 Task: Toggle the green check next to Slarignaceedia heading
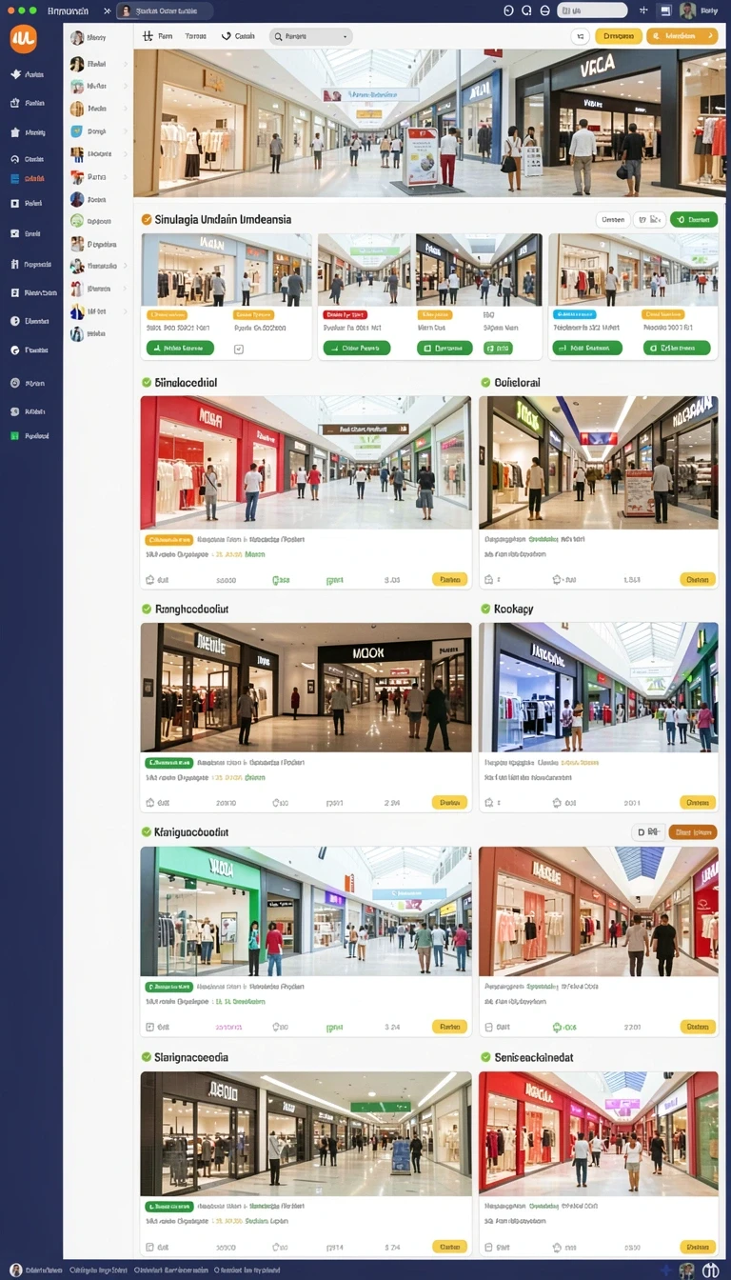pos(147,1057)
